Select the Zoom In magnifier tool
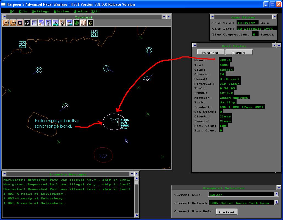This screenshot has height=220, width=283. coord(5,23)
